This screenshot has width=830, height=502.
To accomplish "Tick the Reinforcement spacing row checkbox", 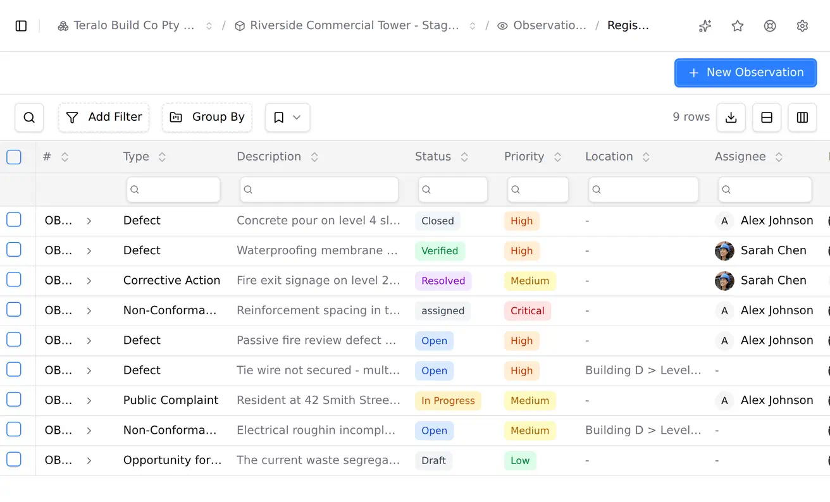I will point(14,310).
